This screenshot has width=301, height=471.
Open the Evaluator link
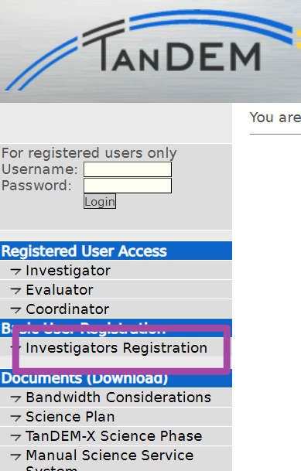click(x=59, y=290)
